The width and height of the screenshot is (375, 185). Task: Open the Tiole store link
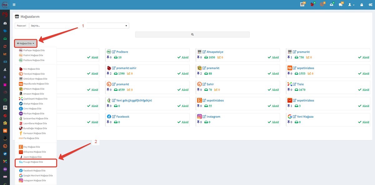click(x=300, y=84)
